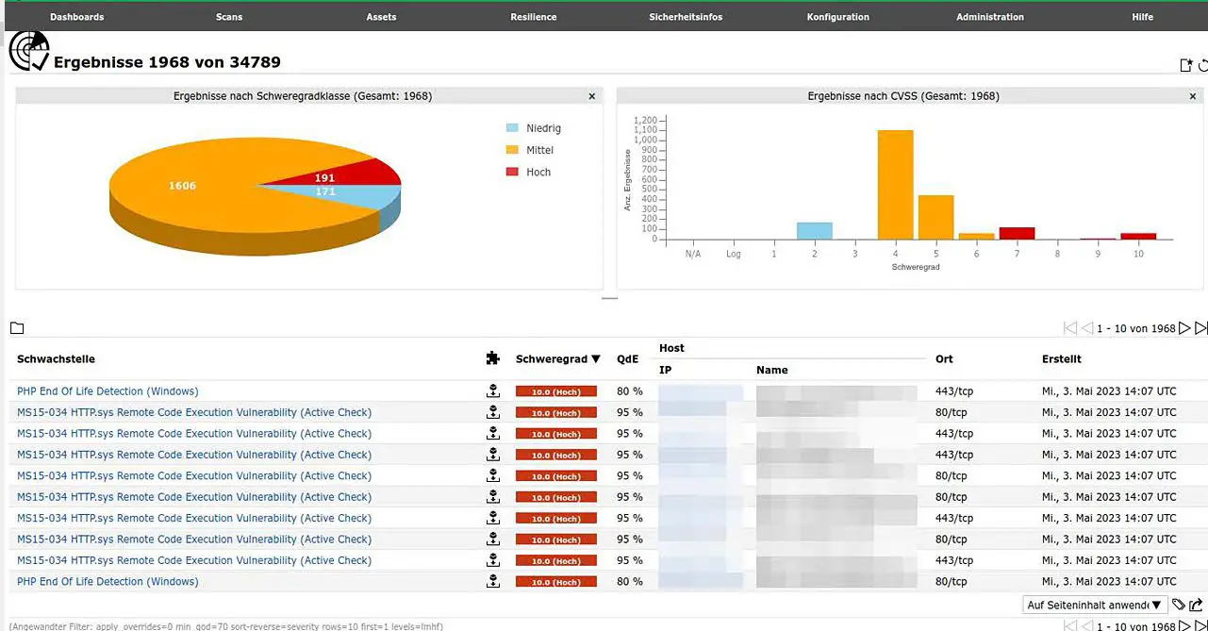This screenshot has height=631, width=1208.
Task: Click the solution type icon for the first PHP End Of Life row
Action: [x=492, y=391]
